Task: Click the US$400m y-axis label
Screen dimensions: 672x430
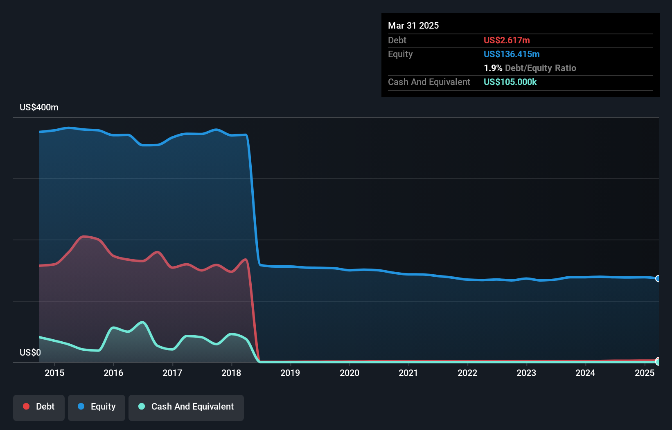Action: pyautogui.click(x=39, y=107)
